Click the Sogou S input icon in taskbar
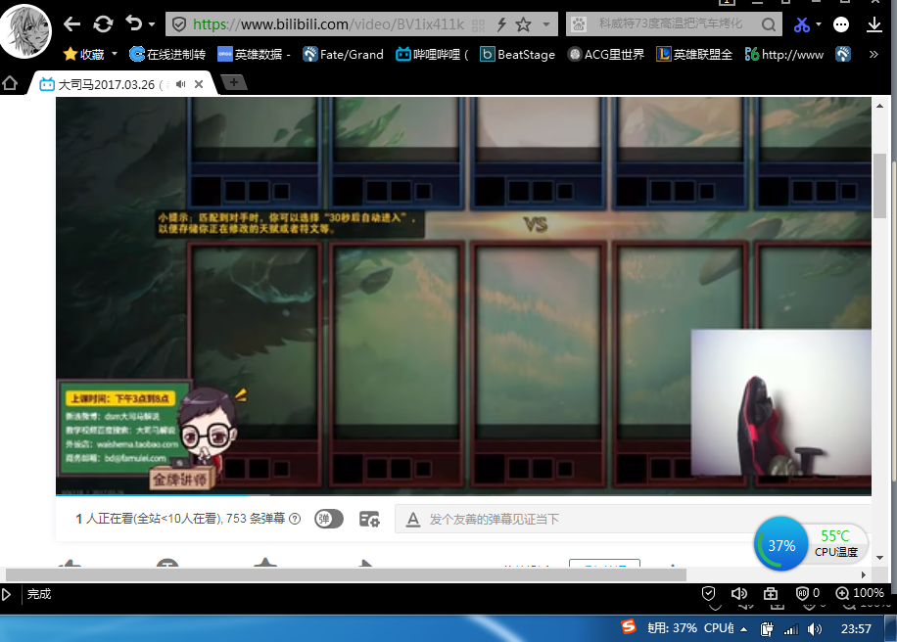The width and height of the screenshot is (897, 642). 629,627
